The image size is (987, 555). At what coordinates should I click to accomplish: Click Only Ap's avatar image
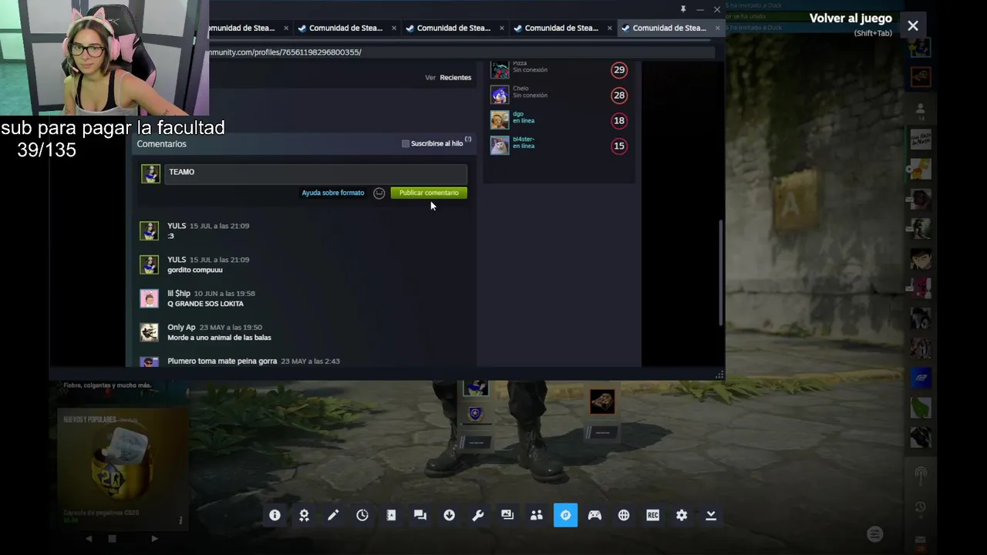(x=149, y=332)
